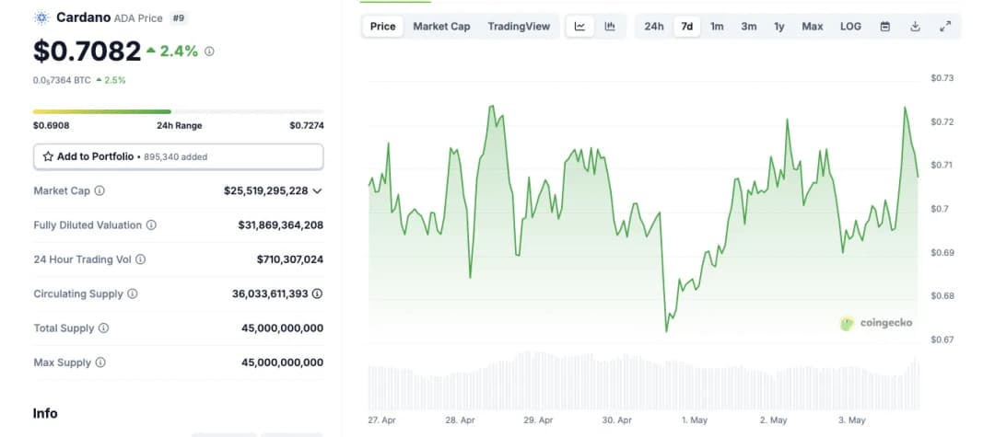Select the 1y time range button
The width and height of the screenshot is (995, 437).
tap(779, 27)
